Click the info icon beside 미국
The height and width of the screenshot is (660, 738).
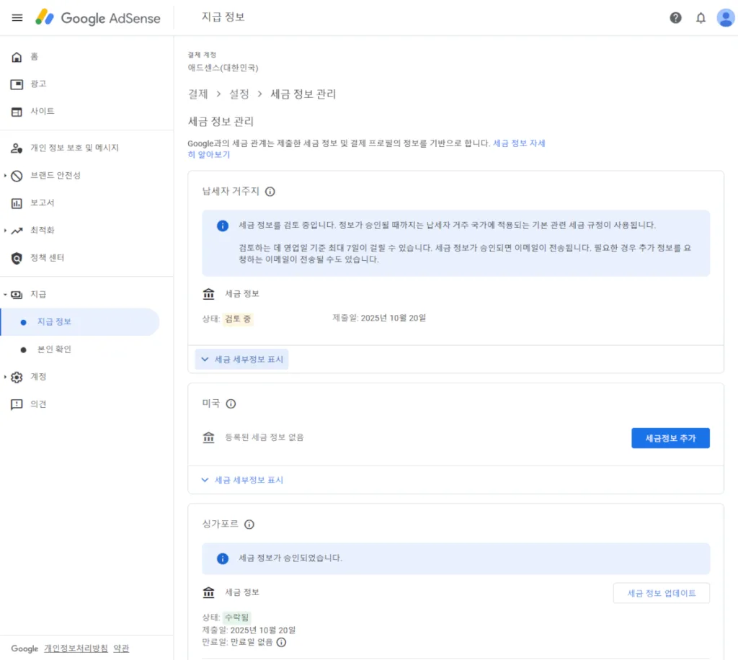[x=231, y=404]
